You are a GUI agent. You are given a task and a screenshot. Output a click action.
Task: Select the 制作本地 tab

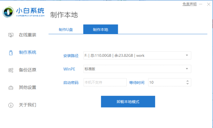tap(100, 30)
